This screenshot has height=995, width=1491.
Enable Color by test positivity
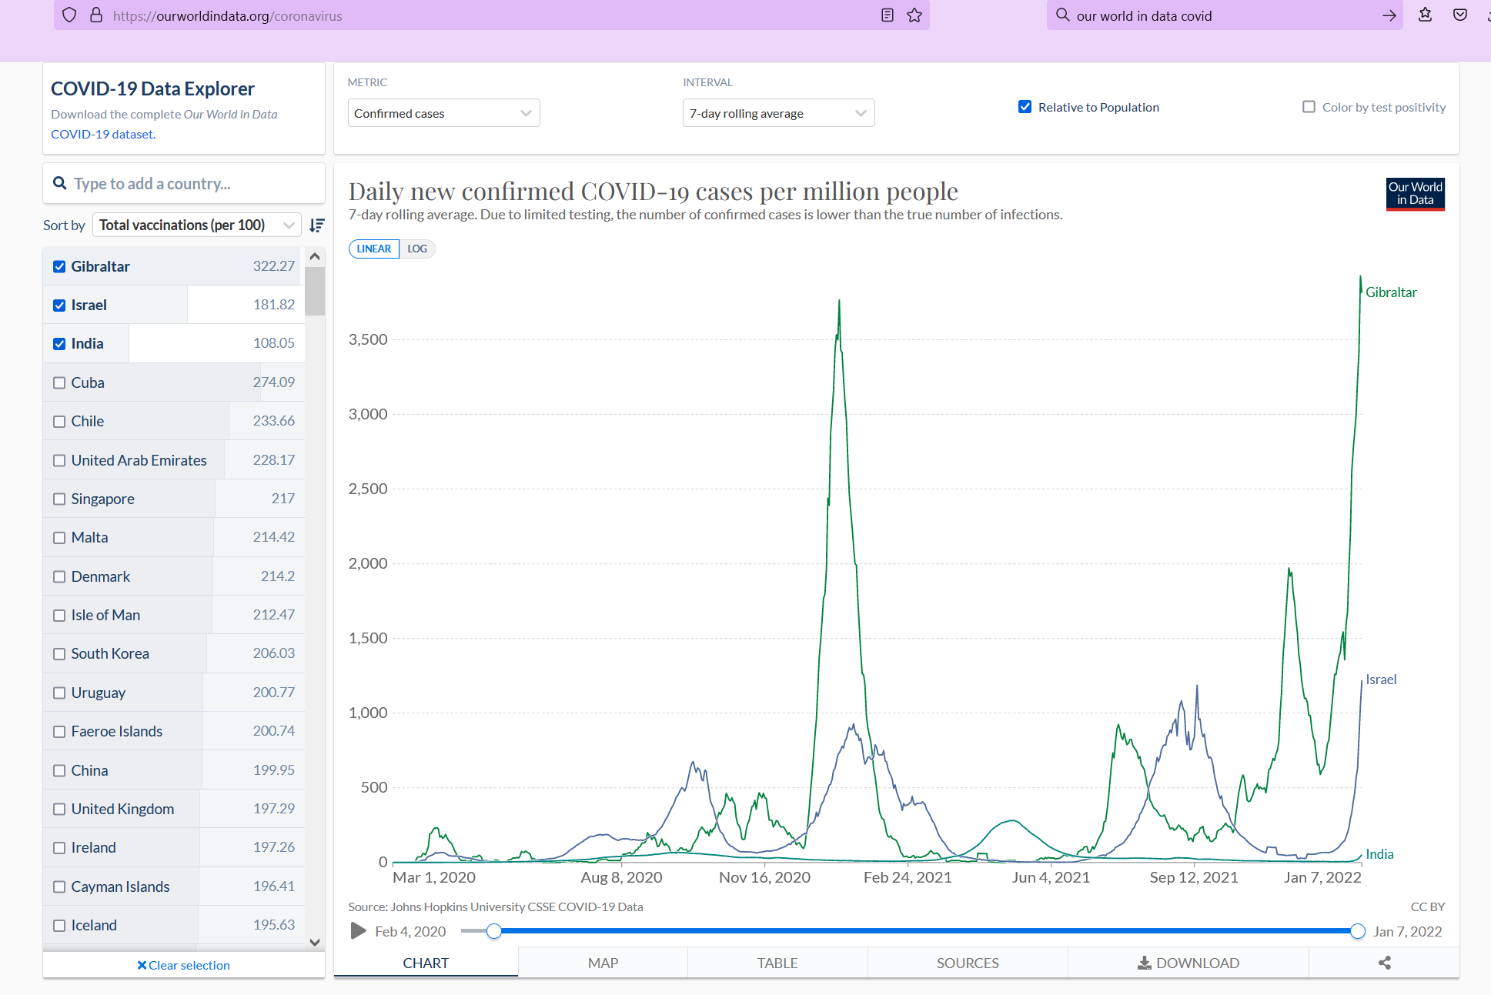point(1309,107)
